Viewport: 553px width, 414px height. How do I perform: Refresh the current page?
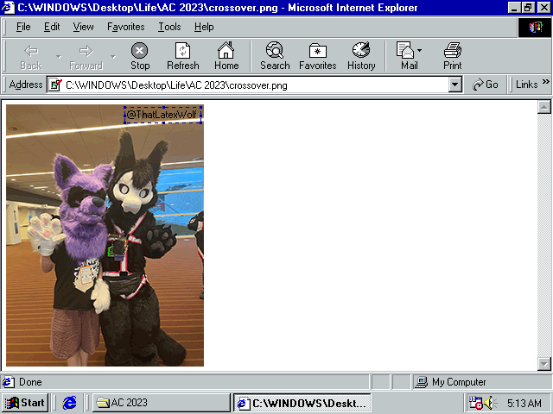click(183, 55)
